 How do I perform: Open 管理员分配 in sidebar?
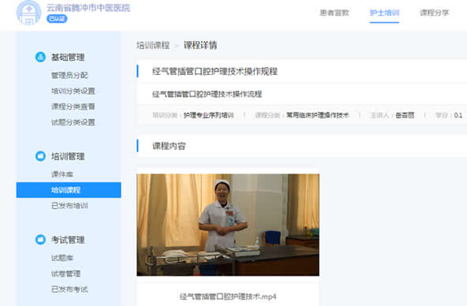(x=69, y=75)
